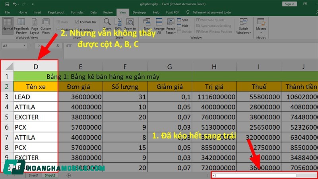Toggle the Ruler checkbox
The height and width of the screenshot is (179, 318).
pos(58,22)
